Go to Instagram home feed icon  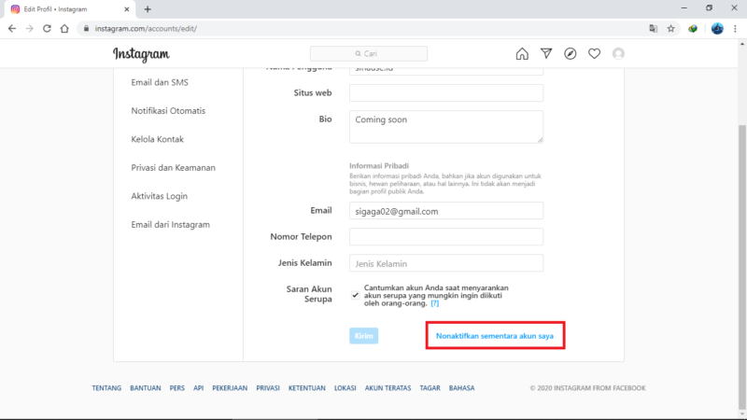click(x=522, y=54)
